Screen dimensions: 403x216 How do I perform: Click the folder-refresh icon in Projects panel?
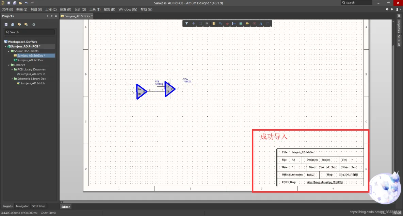coord(26,24)
